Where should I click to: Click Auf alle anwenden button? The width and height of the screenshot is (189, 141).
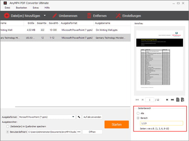pos(92,117)
